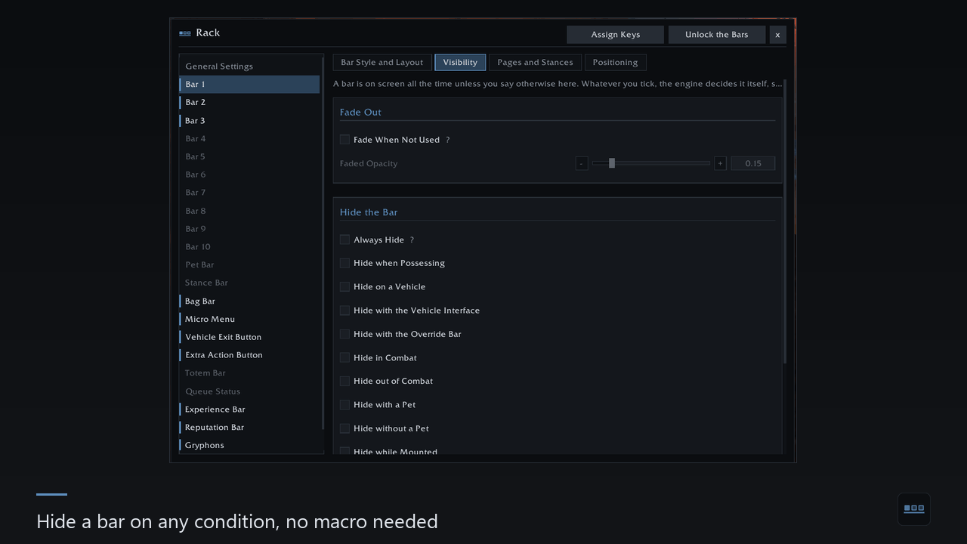Open Experience Bar settings
Viewport: 967px width, 544px height.
pyautogui.click(x=249, y=410)
